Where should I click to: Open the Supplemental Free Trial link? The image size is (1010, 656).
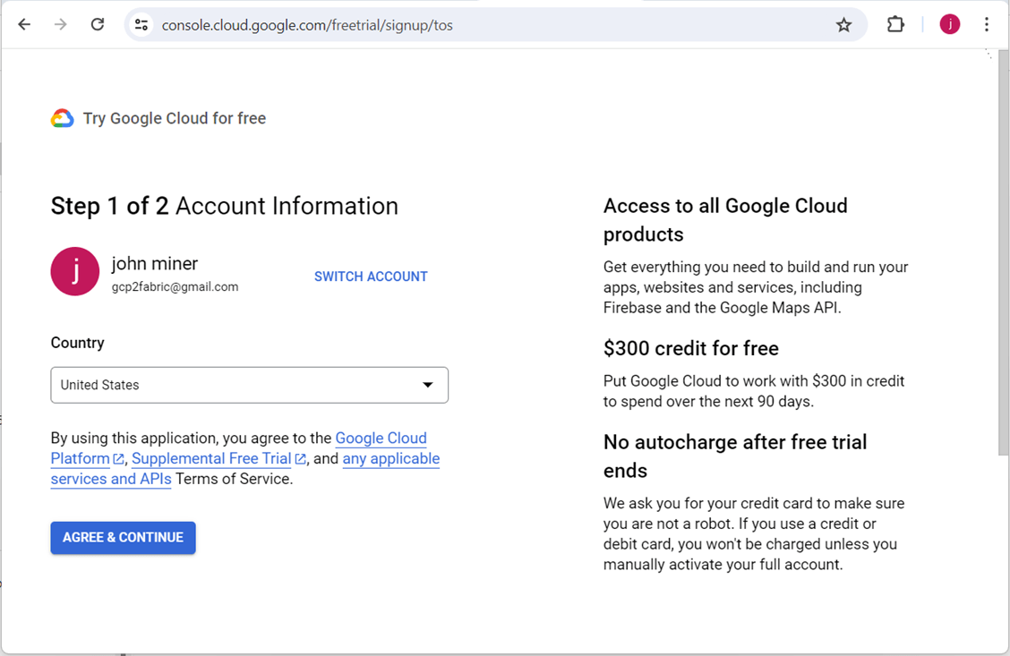click(x=211, y=459)
